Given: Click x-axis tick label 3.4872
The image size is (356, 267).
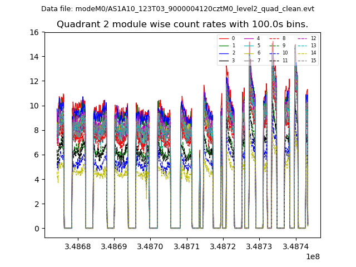Looking at the screenshot, I should click(x=223, y=246).
